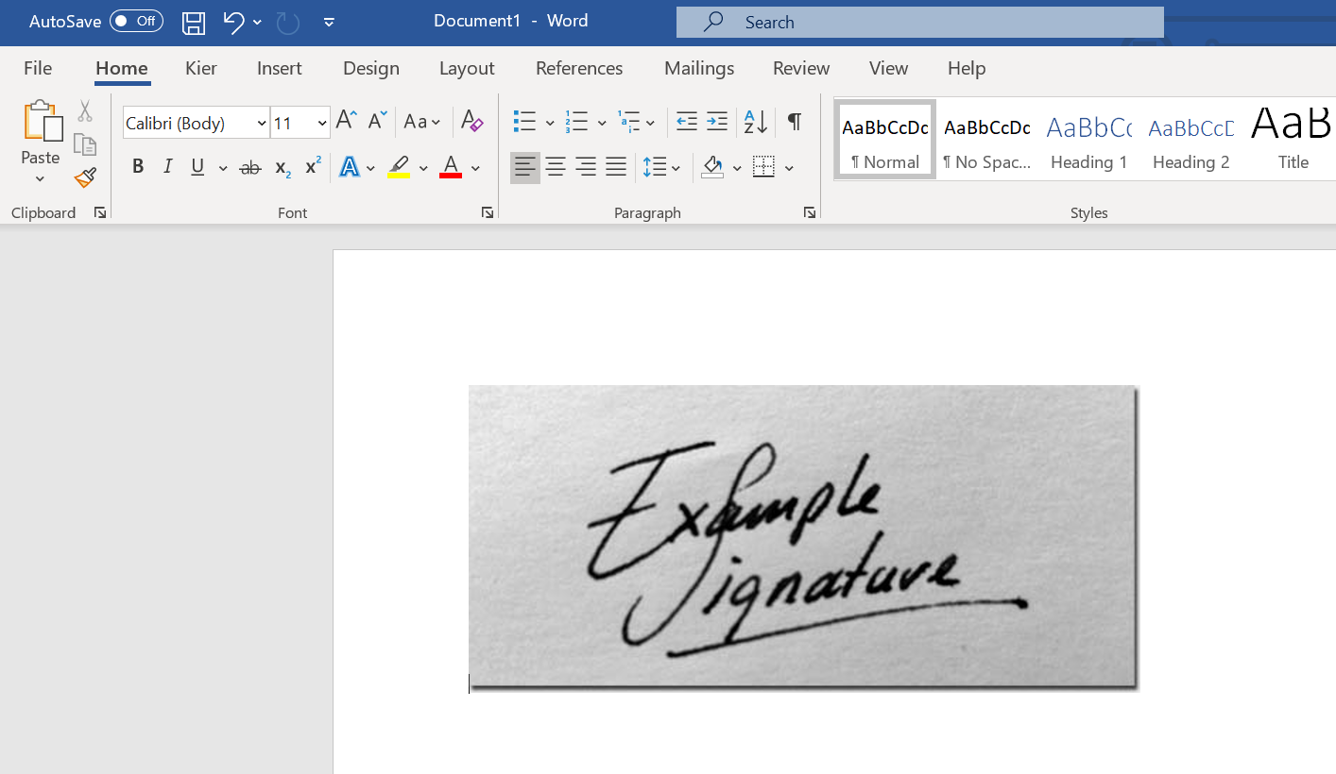Clear all formatting with the eraser icon

[x=471, y=122]
